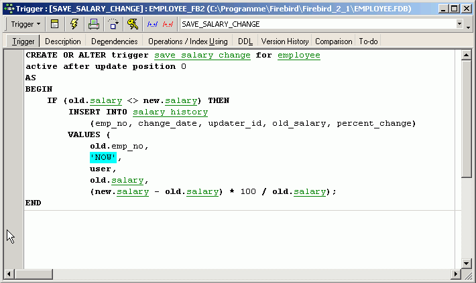Open Operations / Index Using tab
476x283 pixels.
[188, 41]
